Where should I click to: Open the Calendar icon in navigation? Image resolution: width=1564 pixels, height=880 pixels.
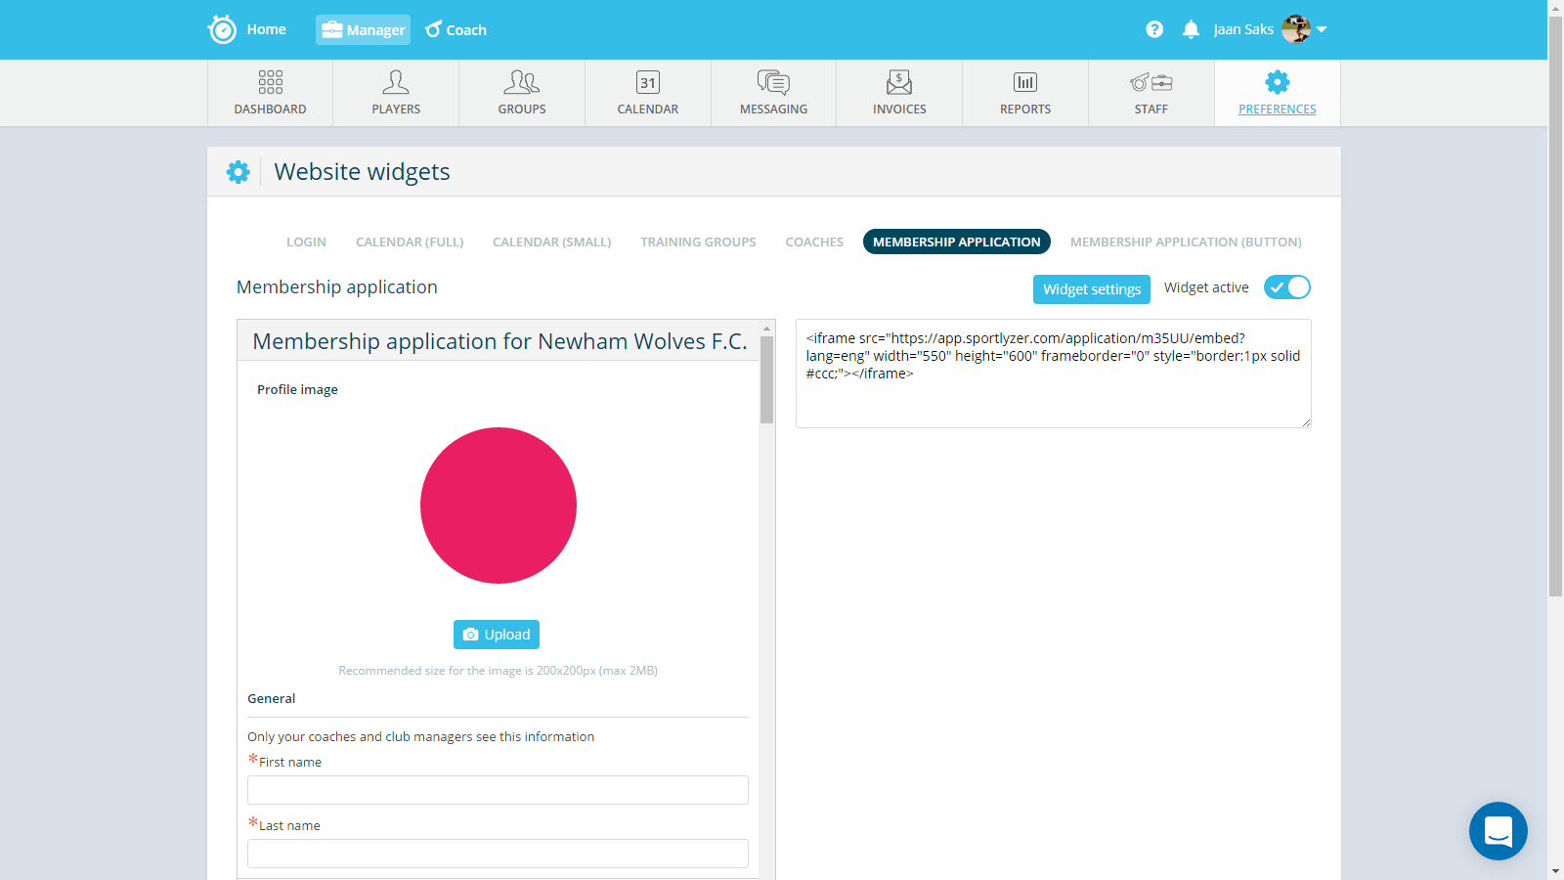tap(647, 82)
